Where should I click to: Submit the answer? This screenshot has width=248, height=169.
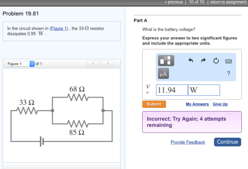(154, 104)
